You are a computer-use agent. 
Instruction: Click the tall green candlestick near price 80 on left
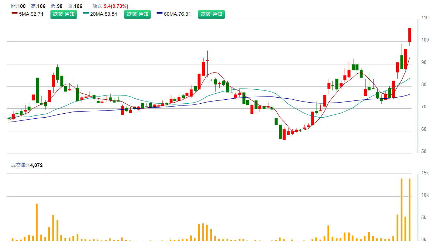coord(38,90)
